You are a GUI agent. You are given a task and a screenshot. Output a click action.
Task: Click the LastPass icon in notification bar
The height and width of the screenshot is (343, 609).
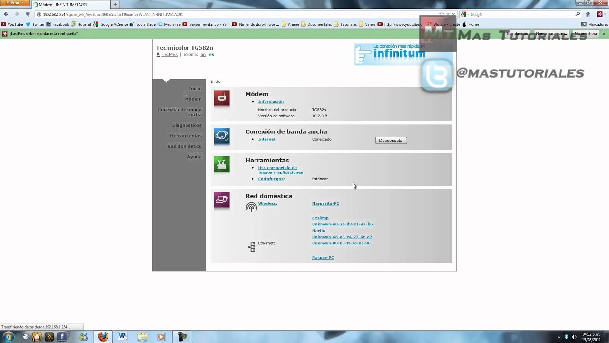[5, 34]
